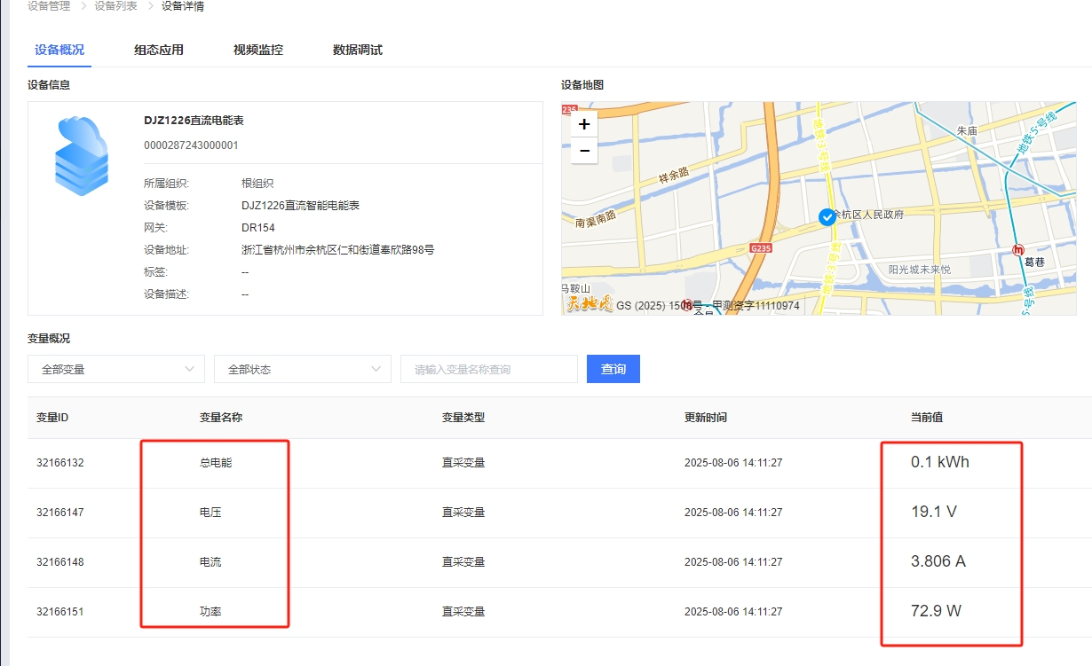Viewport: 1092px width, 666px height.
Task: Select variable ID 32166148
Action: coord(60,562)
